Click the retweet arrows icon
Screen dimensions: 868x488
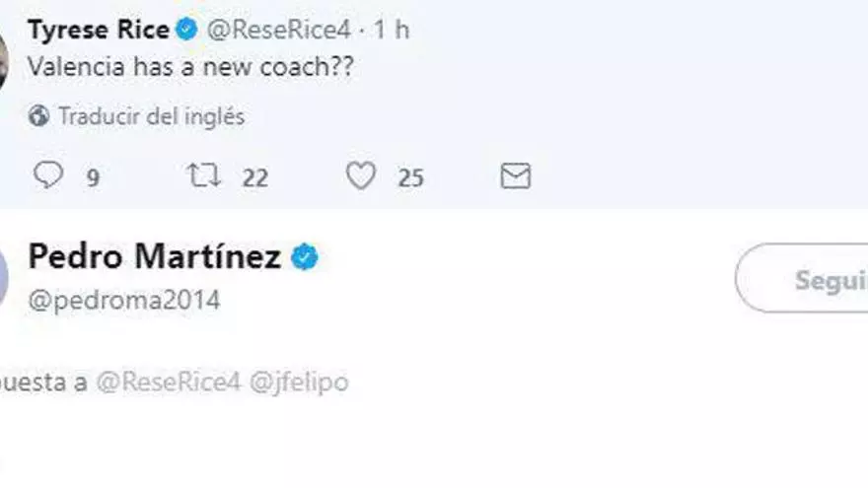tap(202, 175)
